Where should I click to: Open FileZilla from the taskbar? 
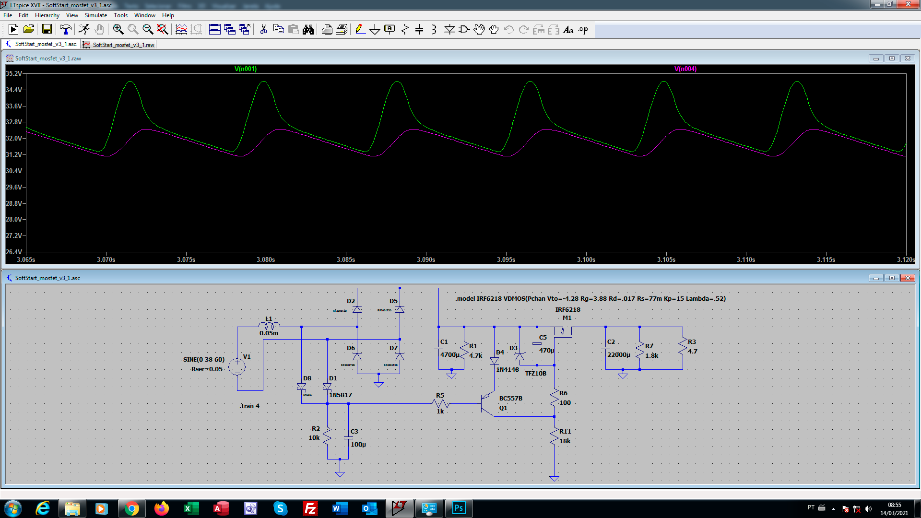point(310,508)
